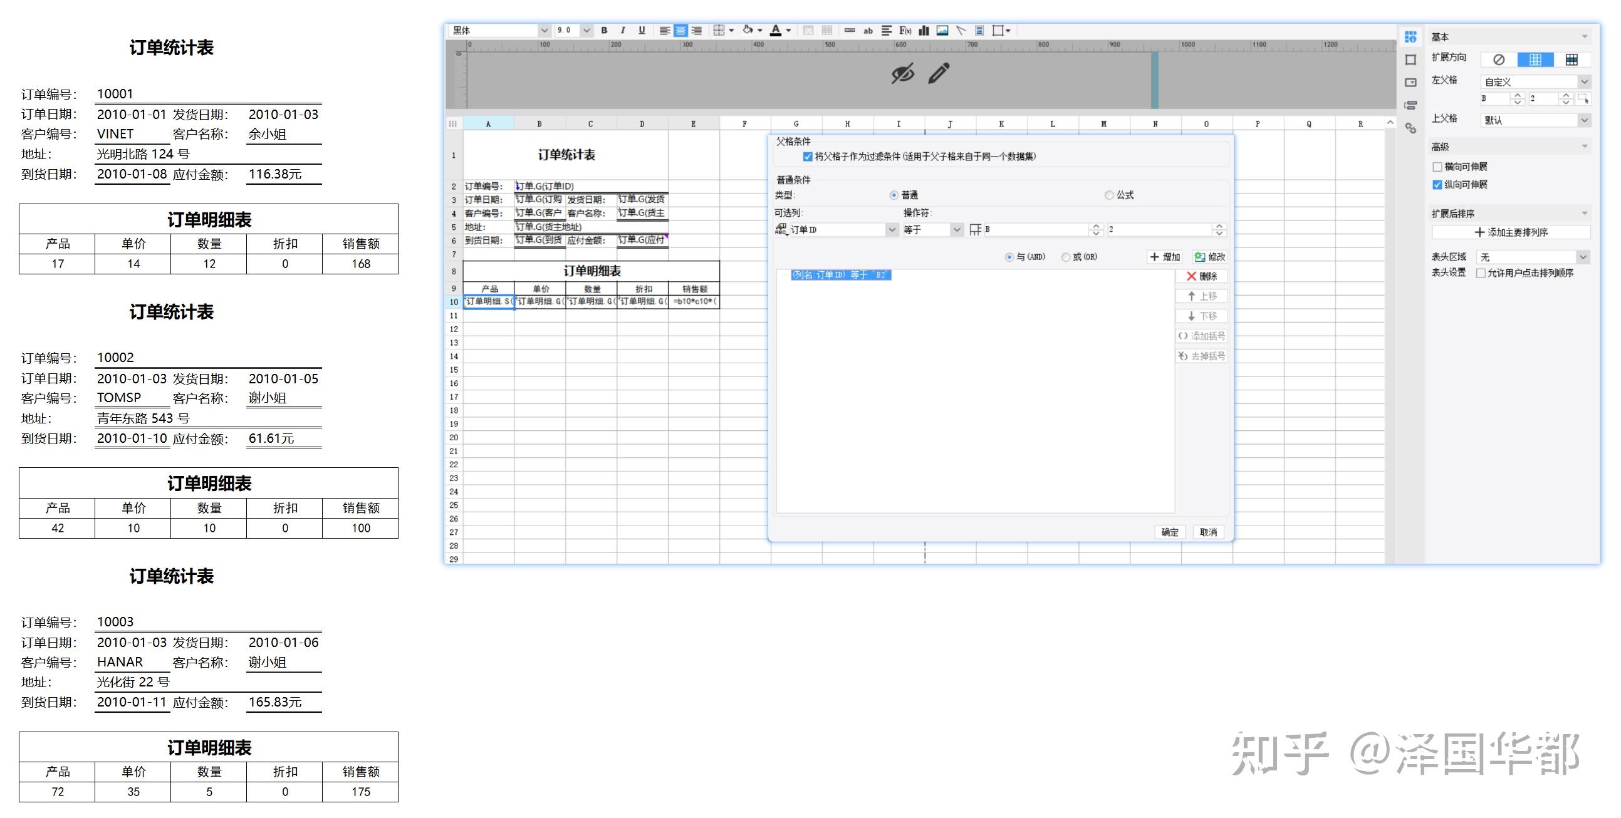Select no expansion direction using the circle-slash icon

click(x=1499, y=59)
